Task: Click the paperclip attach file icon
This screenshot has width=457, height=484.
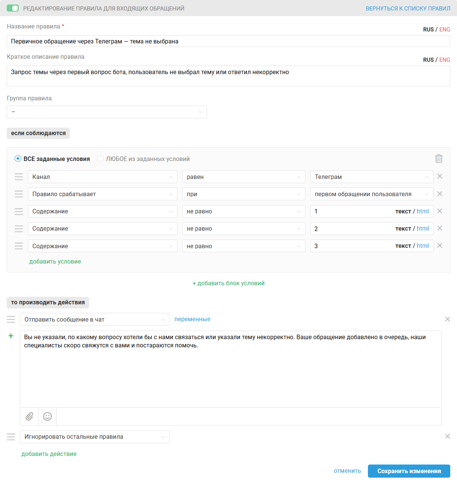Action: (x=30, y=416)
